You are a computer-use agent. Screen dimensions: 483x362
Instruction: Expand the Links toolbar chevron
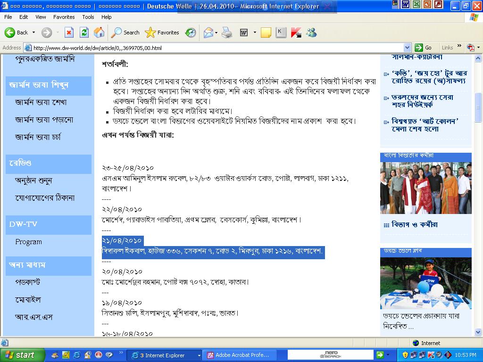coord(459,46)
